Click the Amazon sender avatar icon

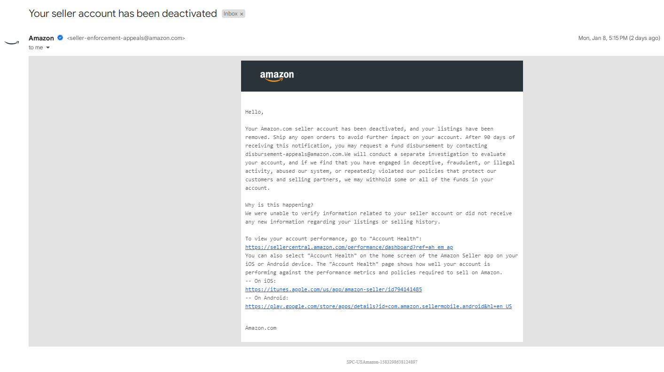pos(11,42)
